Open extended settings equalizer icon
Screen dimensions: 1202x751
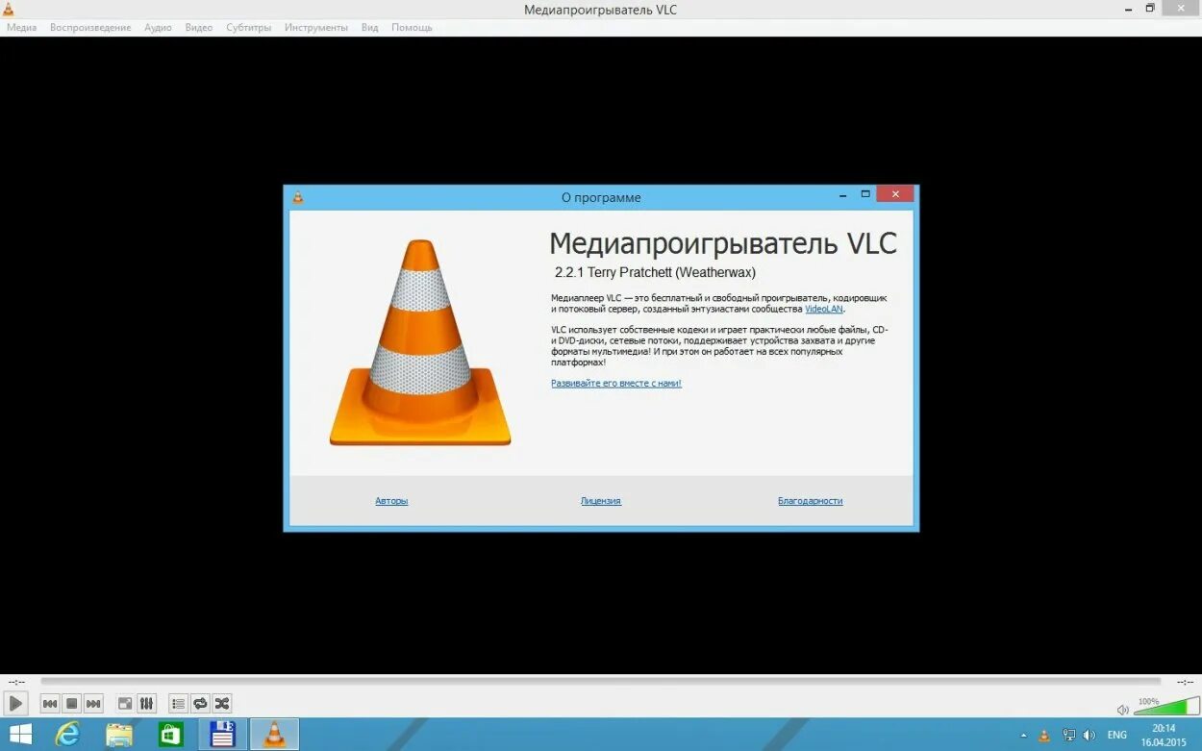(146, 704)
